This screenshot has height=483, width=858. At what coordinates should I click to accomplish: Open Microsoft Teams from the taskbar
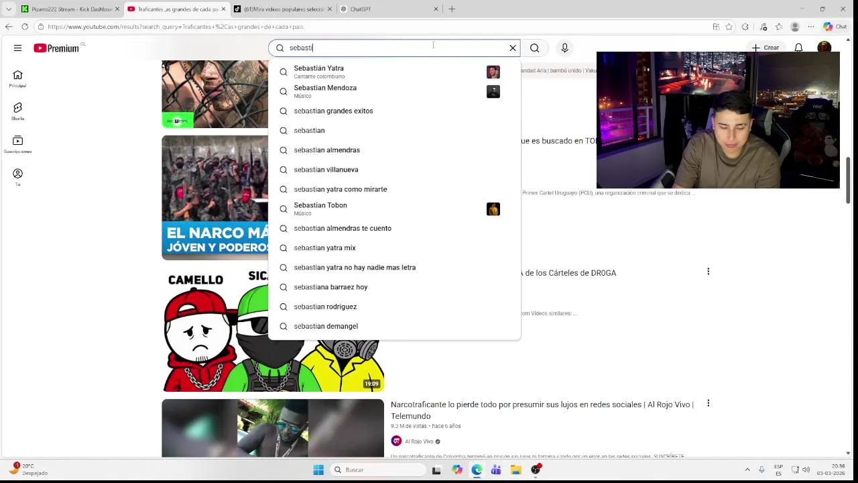[496, 470]
